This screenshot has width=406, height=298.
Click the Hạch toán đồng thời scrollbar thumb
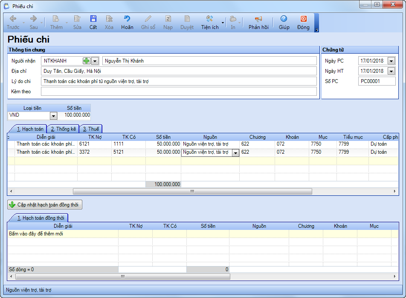click(123, 277)
